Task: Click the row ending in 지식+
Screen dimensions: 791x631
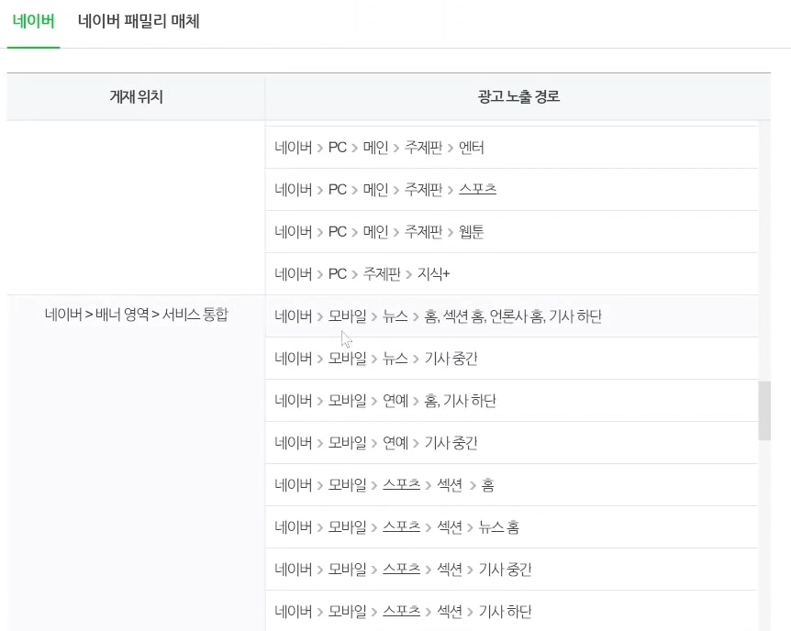Action: [x=511, y=274]
